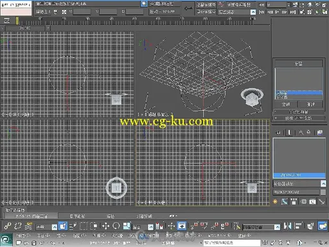
Task: Open the Select by Name dialog icon
Action: [x=73, y=226]
